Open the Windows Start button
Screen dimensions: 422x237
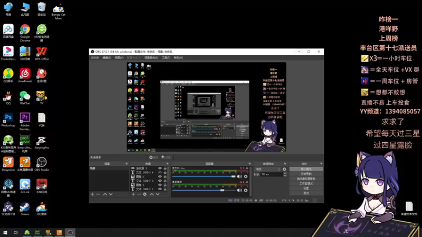click(x=5, y=232)
